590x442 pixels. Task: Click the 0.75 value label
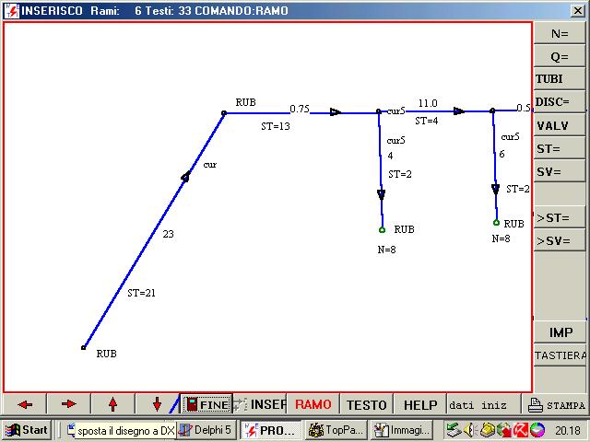[x=300, y=109]
